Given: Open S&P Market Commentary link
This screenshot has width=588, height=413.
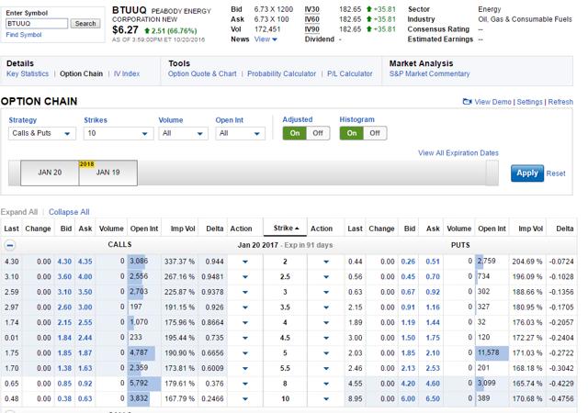Looking at the screenshot, I should pyautogui.click(x=429, y=73).
